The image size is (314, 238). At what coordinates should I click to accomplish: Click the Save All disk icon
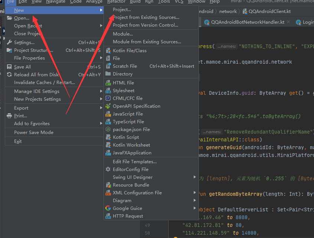[x=10, y=67]
